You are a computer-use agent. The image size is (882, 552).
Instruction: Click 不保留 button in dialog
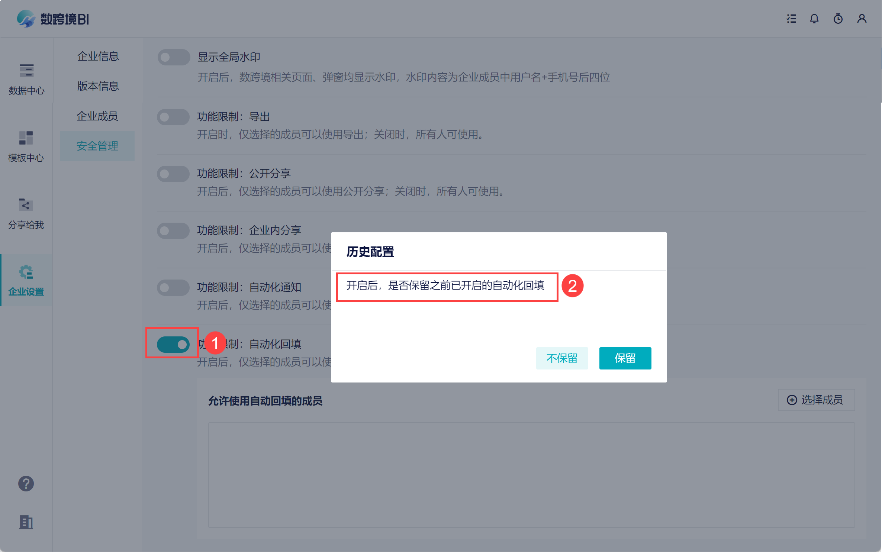tap(562, 358)
